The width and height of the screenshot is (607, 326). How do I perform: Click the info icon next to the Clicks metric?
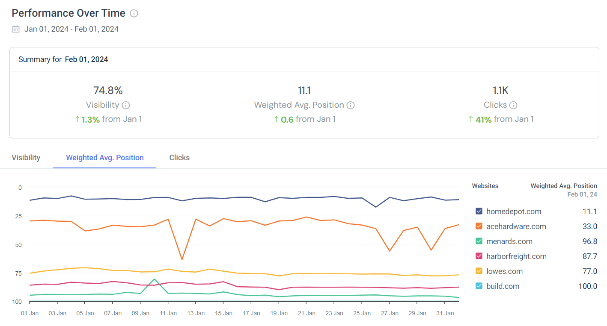pyautogui.click(x=513, y=105)
